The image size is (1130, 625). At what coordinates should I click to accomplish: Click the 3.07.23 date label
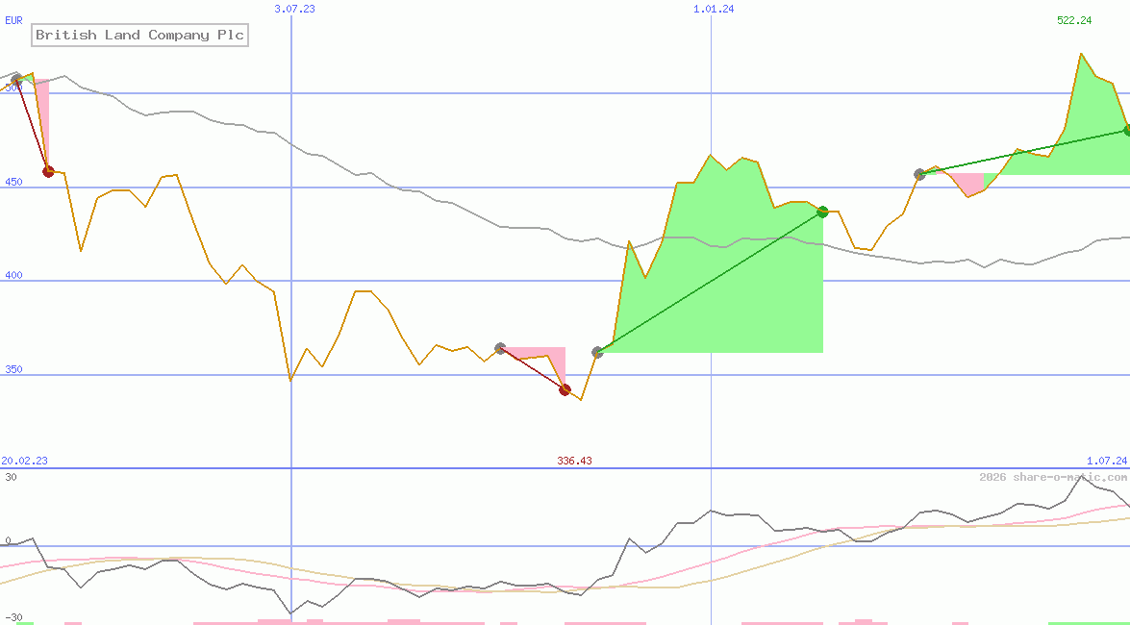pos(294,9)
